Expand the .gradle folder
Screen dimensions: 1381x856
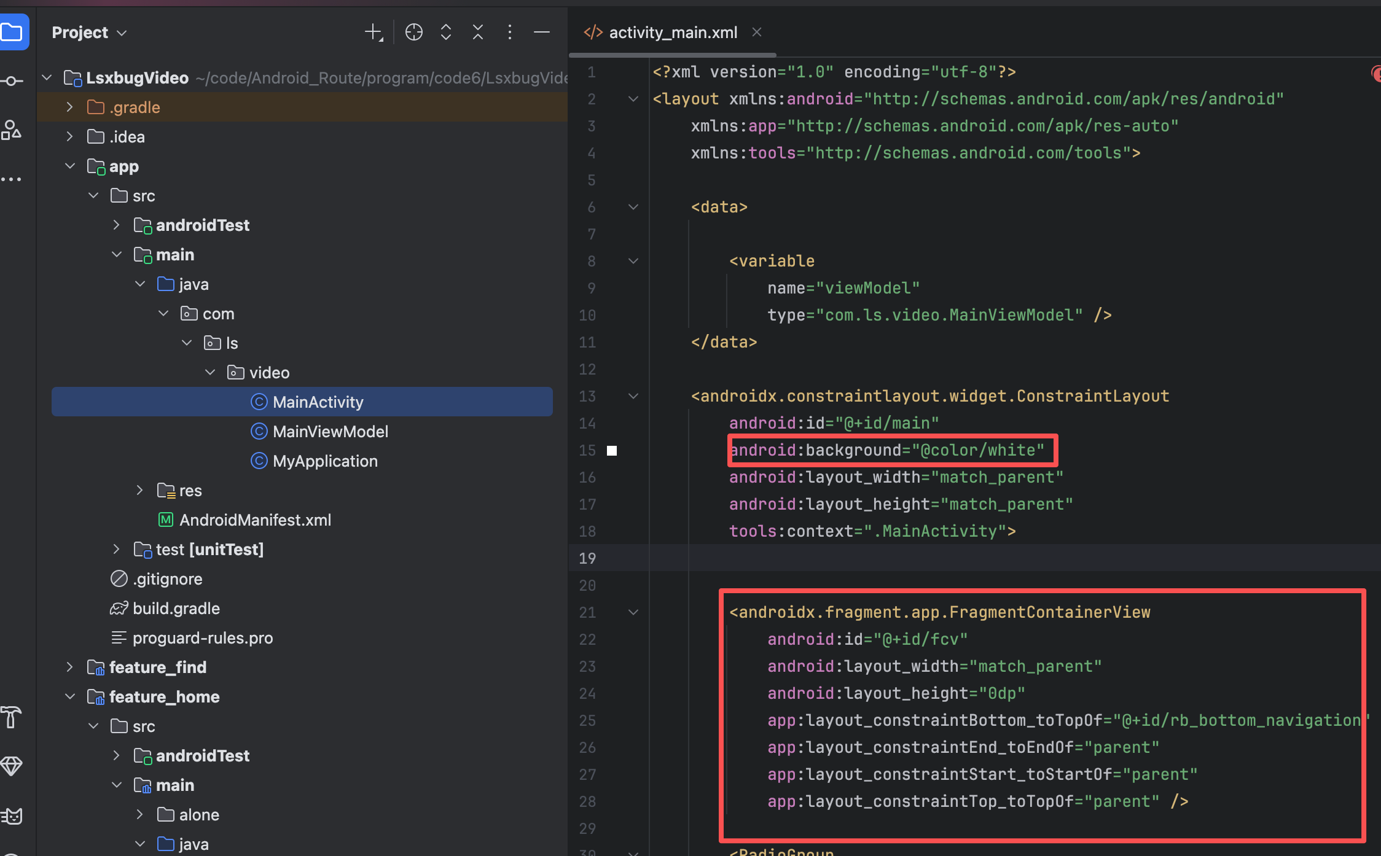(70, 107)
